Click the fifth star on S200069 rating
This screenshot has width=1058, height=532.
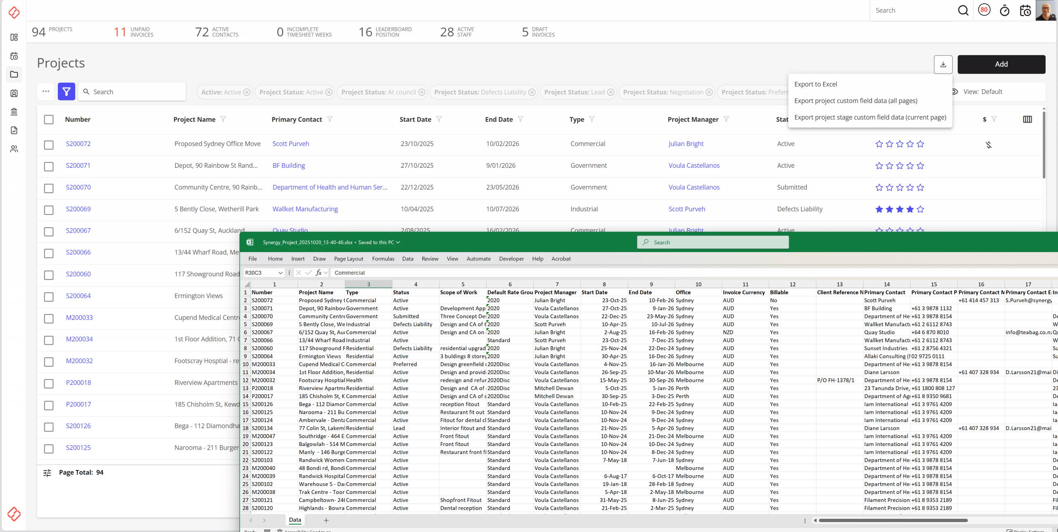[x=920, y=209]
